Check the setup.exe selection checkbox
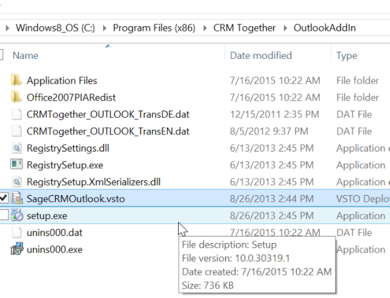 4,215
